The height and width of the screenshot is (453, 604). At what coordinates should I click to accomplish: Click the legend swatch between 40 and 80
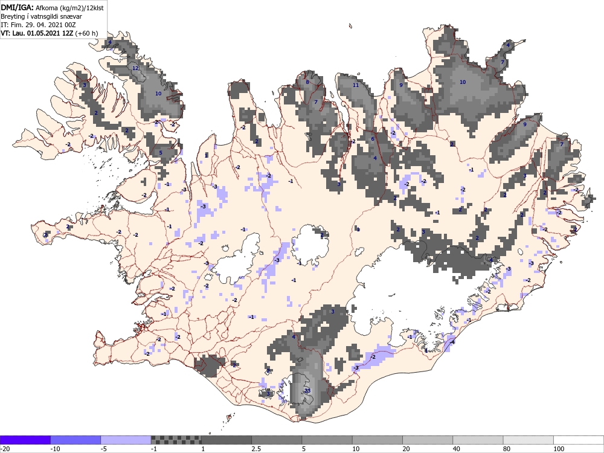(x=478, y=440)
